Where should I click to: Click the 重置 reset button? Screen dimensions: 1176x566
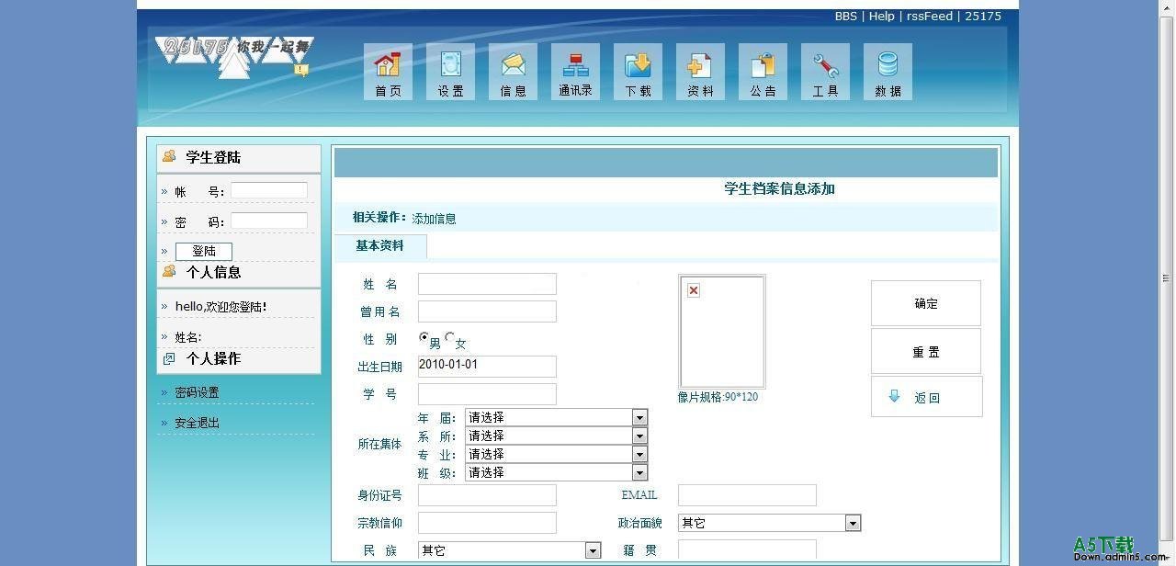pos(926,351)
